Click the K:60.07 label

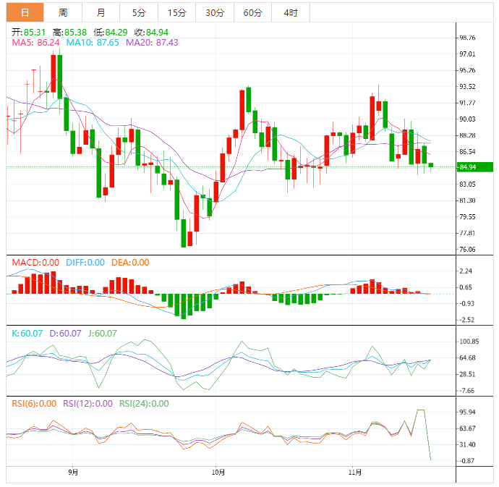click(x=27, y=333)
